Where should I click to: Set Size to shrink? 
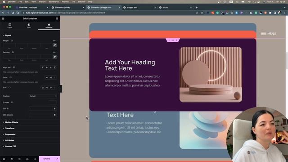click(x=51, y=88)
